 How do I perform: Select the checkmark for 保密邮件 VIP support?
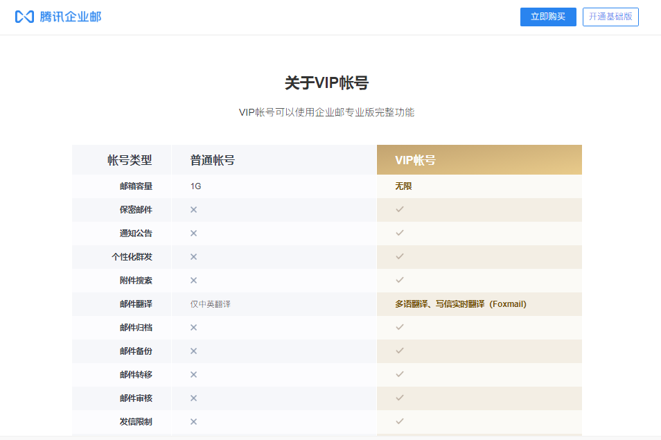400,210
